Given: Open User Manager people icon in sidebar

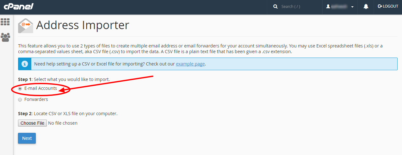Looking at the screenshot, I should (5, 37).
